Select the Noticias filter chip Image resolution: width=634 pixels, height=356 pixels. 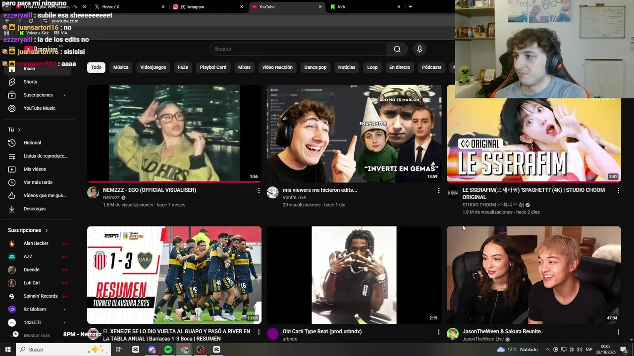(347, 67)
